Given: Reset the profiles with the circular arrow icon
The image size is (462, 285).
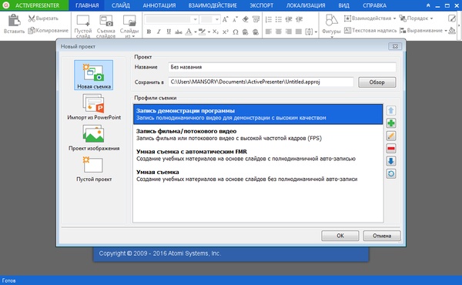Looking at the screenshot, I should click(x=391, y=174).
